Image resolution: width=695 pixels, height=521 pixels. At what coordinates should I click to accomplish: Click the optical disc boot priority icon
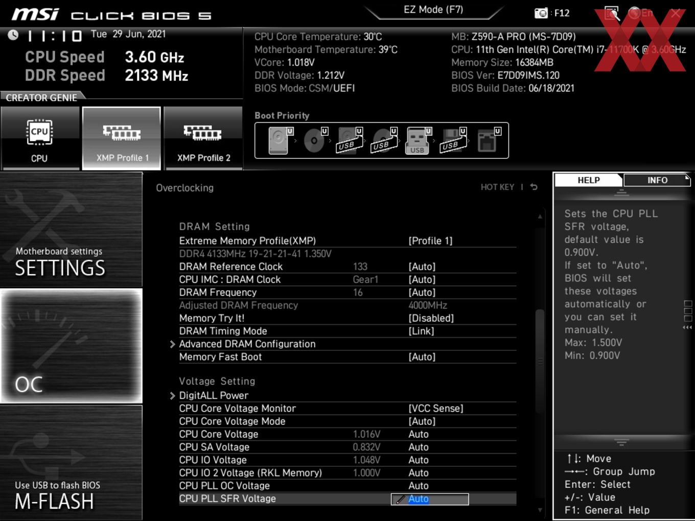click(x=315, y=140)
